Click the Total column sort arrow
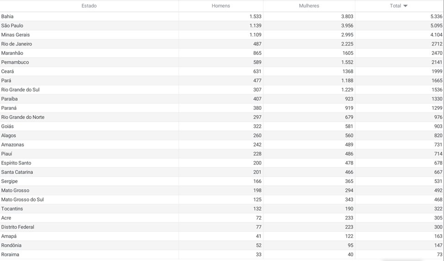The width and height of the screenshot is (444, 261). coord(405,6)
